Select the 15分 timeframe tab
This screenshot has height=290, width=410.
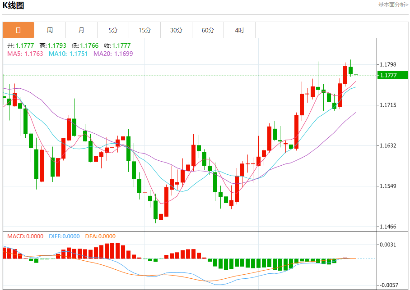point(144,30)
